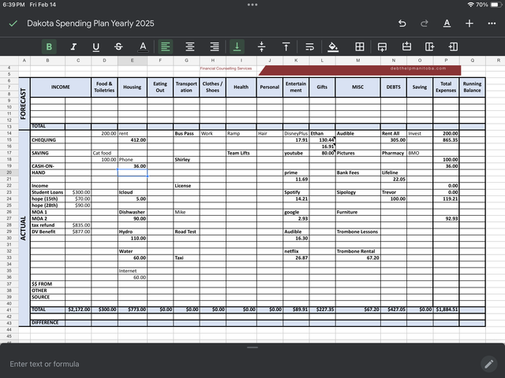Open the iPad multitasking three dots
Image resolution: width=505 pixels, height=378 pixels.
coord(252,5)
